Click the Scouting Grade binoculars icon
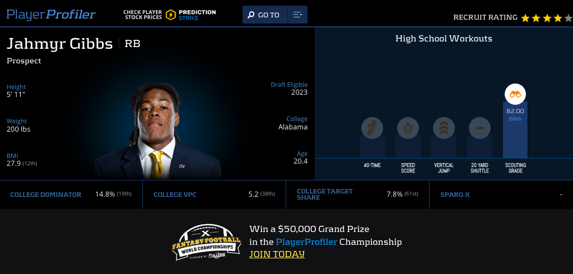The image size is (573, 274). click(x=515, y=94)
